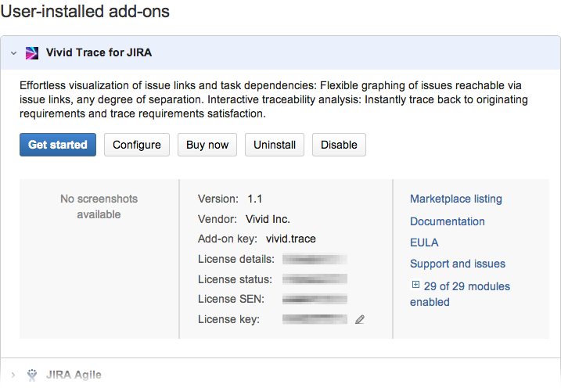Collapse the Vivid Trace for JIRA add-on
Image resolution: width=561 pixels, height=388 pixels.
click(x=13, y=53)
